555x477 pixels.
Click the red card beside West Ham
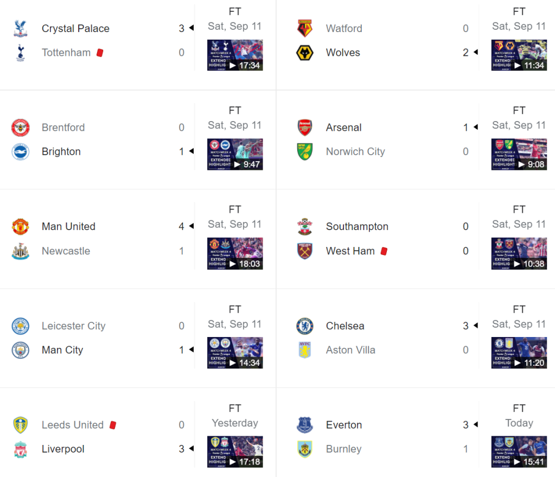[x=384, y=251]
